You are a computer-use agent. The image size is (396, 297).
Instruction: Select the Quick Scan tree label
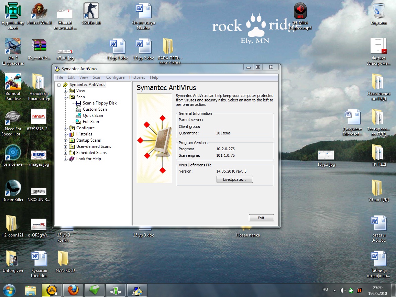click(93, 115)
